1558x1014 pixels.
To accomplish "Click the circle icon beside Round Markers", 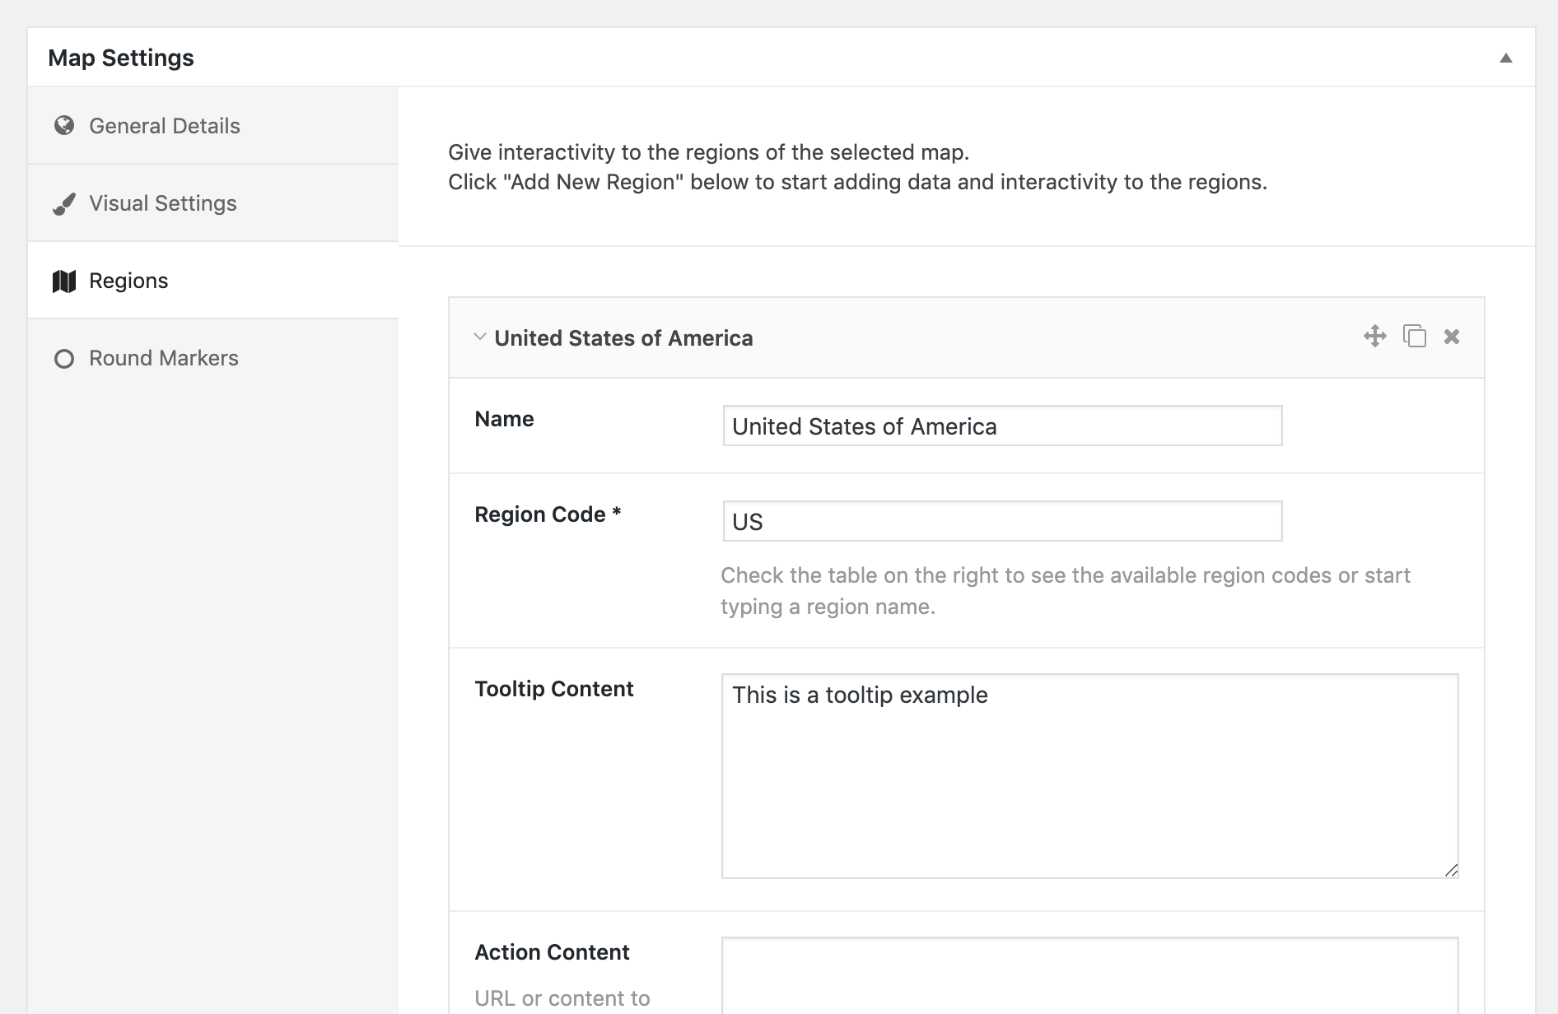I will [x=64, y=359].
